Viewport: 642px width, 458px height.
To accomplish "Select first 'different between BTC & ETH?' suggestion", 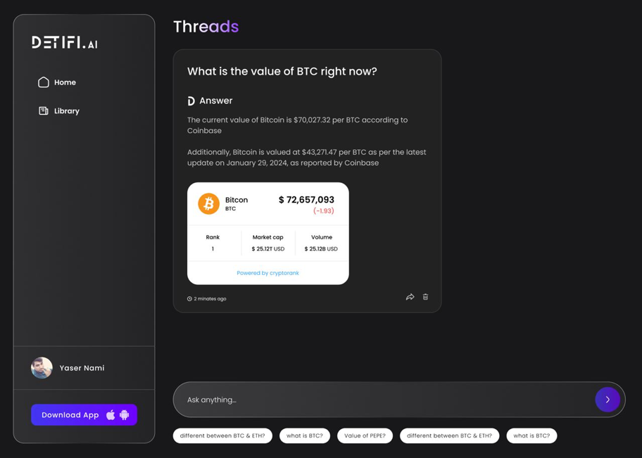I will [222, 435].
